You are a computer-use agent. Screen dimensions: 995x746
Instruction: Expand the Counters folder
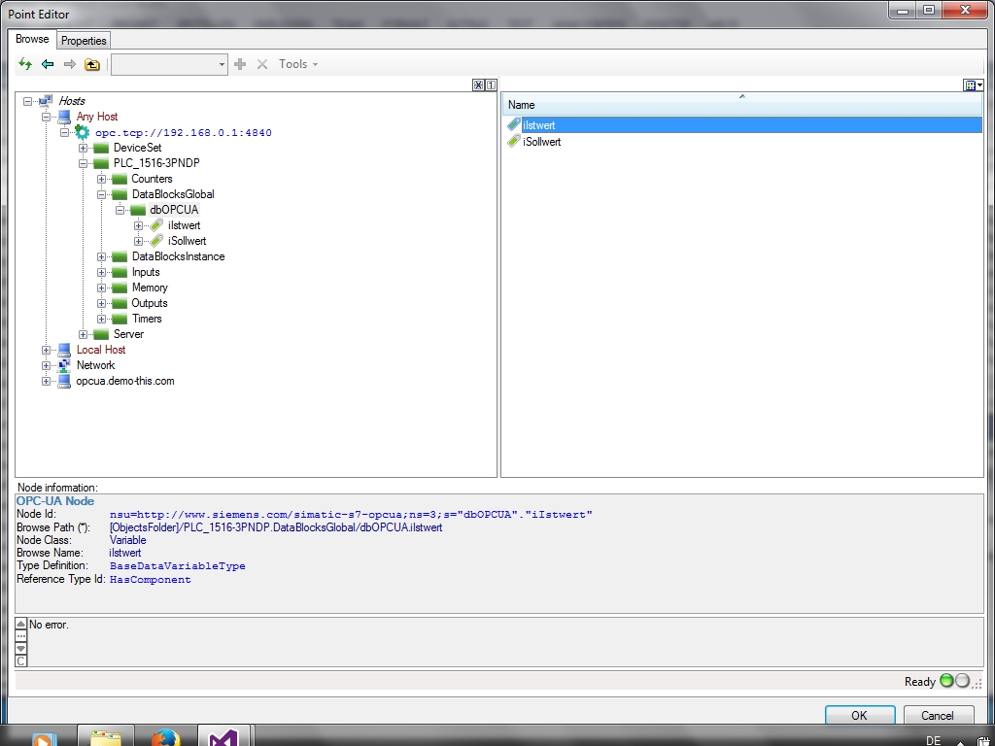coord(101,179)
